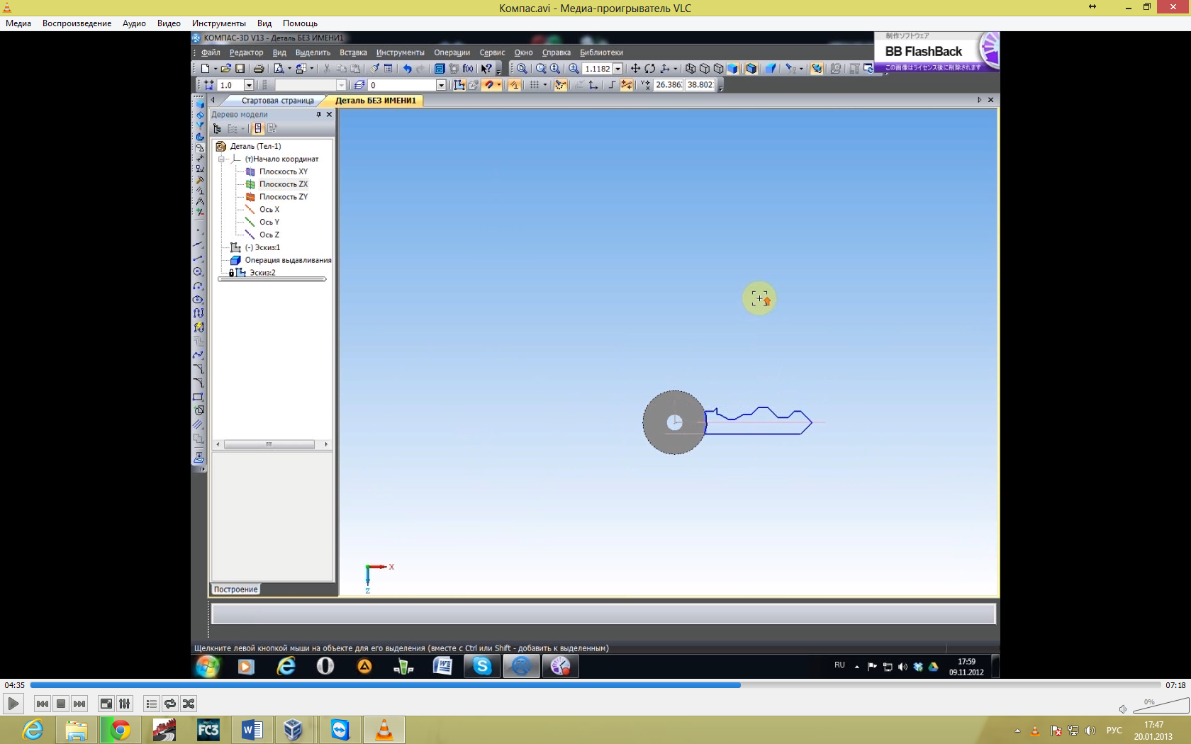
Task: Click the model tree structure display icon
Action: 217,128
